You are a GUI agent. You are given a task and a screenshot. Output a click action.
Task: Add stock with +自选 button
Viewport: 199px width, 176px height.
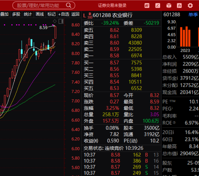pyautogui.click(x=64, y=14)
